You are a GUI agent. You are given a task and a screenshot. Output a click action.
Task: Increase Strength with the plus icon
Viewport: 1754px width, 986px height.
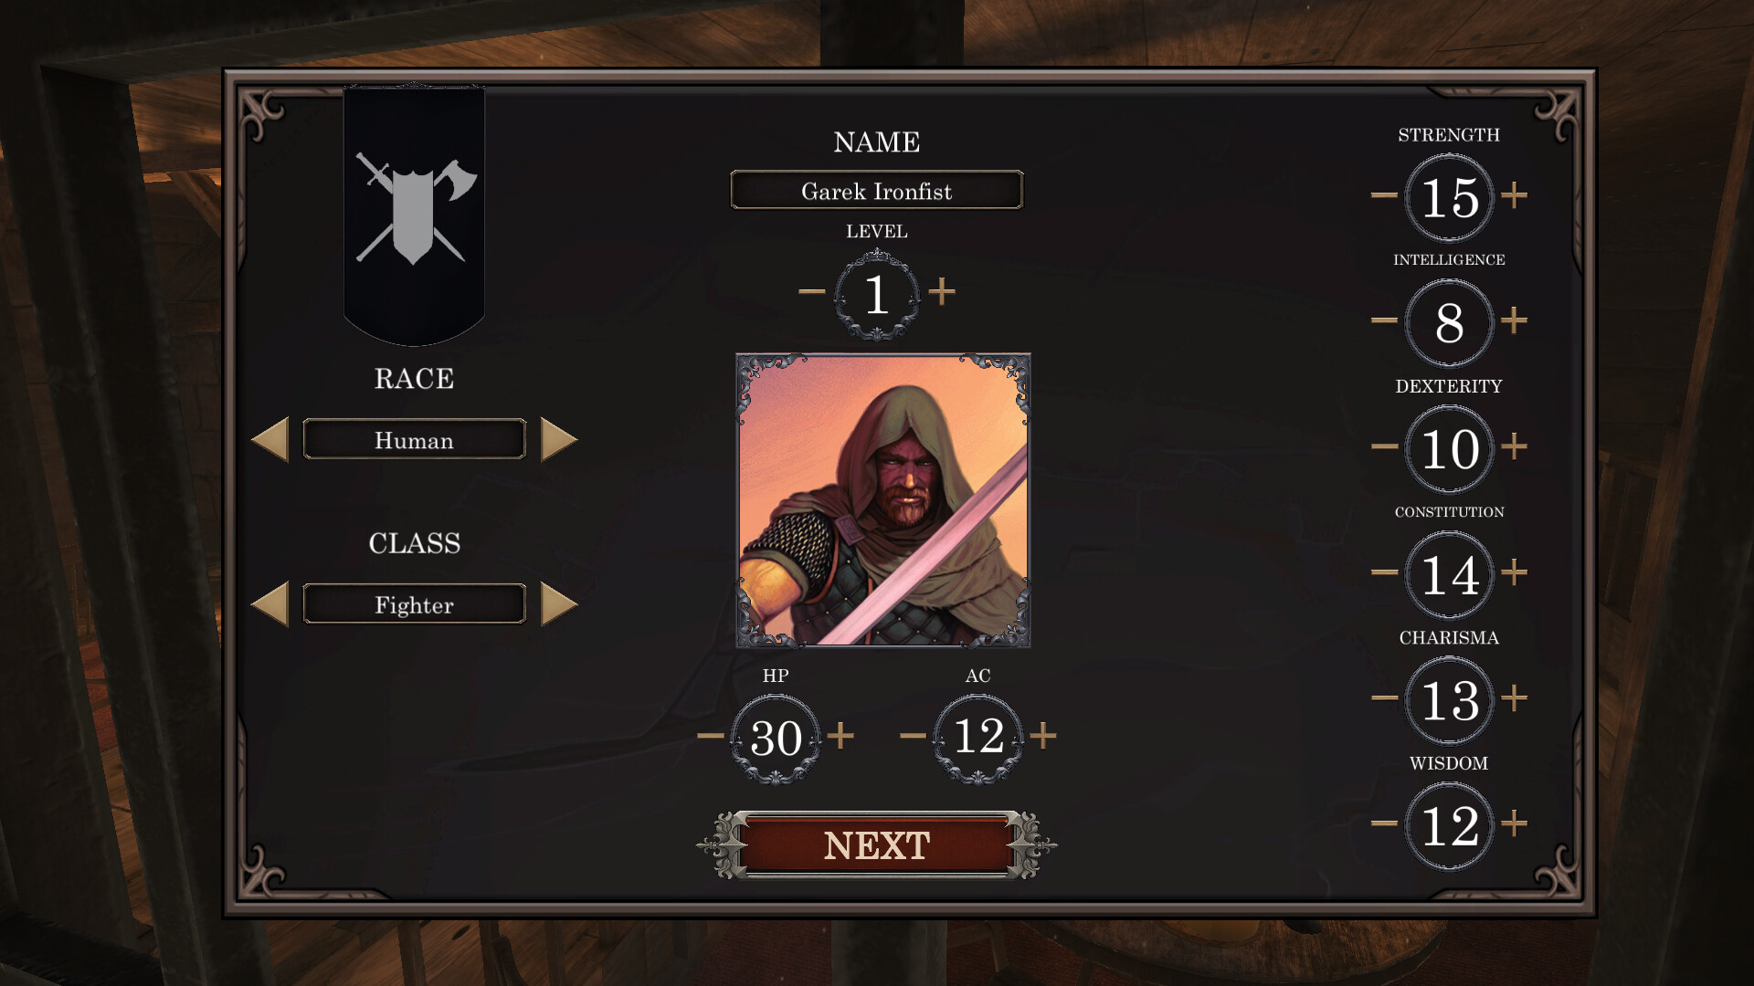1515,194
